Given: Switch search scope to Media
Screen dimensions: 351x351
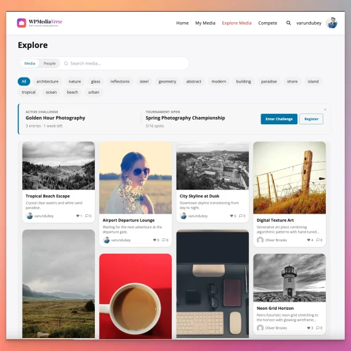Looking at the screenshot, I should [30, 63].
